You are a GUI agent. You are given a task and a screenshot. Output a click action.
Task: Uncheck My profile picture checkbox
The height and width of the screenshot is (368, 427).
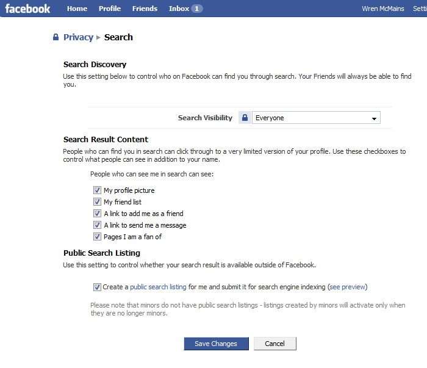[x=97, y=190]
